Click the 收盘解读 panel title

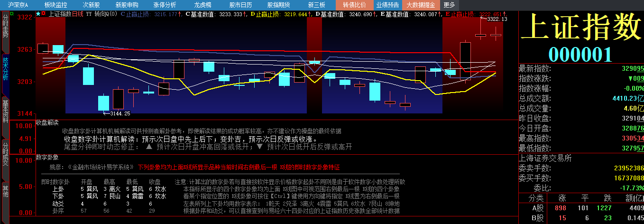coord(47,122)
